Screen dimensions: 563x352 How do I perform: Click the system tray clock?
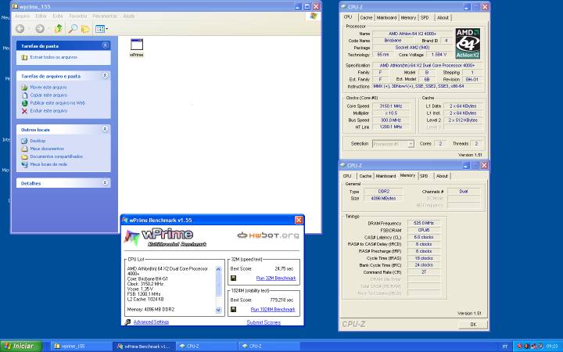(x=552, y=347)
